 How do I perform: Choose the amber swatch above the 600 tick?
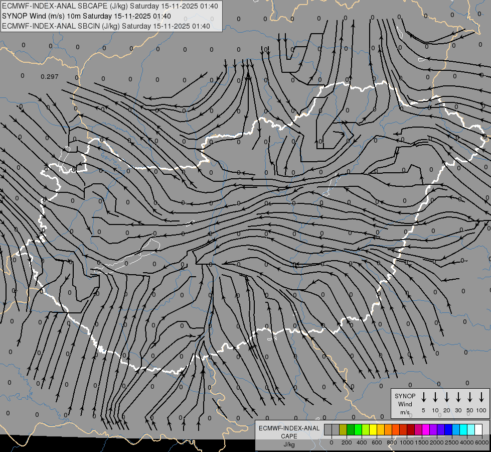click(x=381, y=429)
